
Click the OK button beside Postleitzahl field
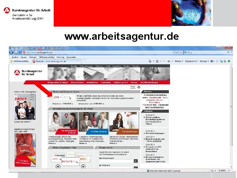pyautogui.click(x=136, y=161)
